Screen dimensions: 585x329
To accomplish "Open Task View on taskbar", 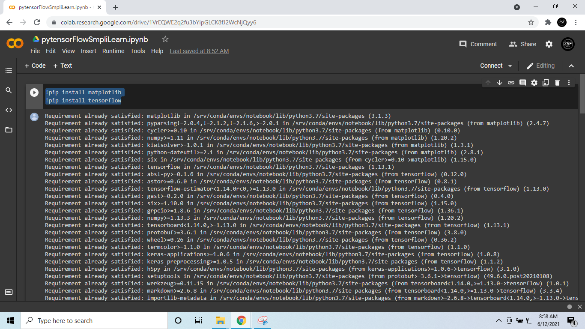I will 199,320.
